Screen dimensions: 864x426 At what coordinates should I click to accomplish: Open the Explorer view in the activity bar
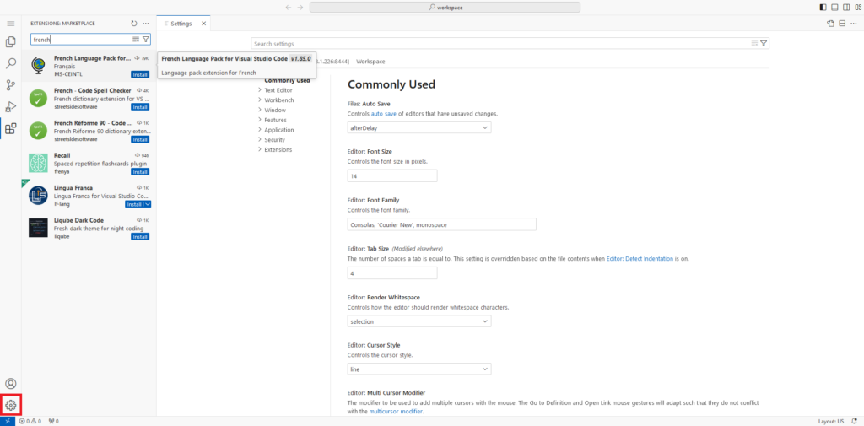click(10, 42)
